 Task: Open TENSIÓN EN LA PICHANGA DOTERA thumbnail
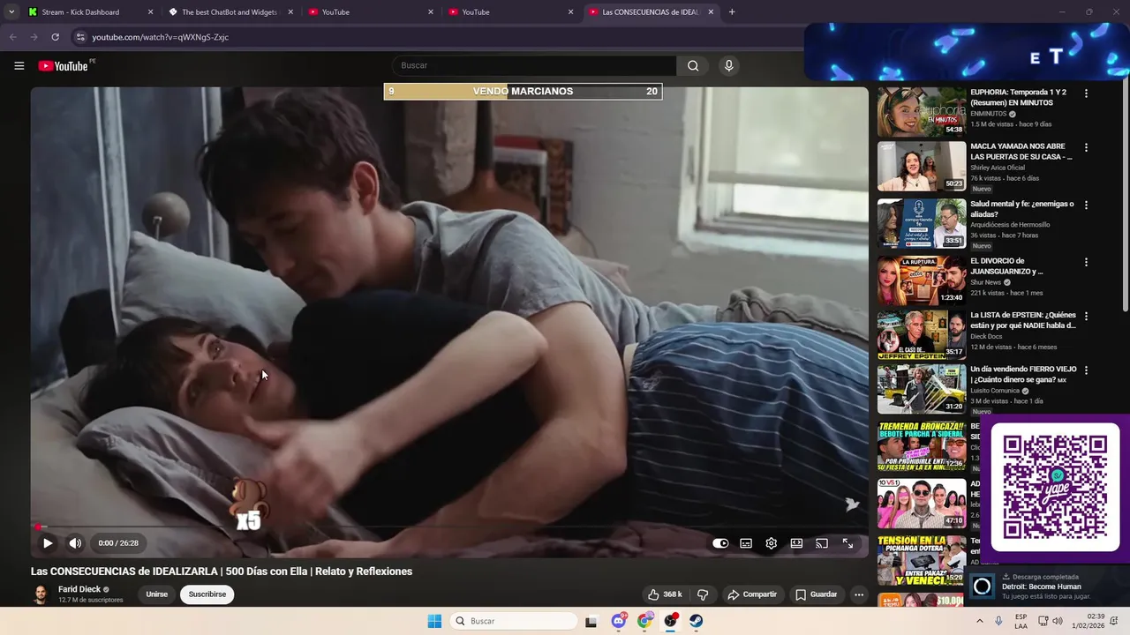tap(921, 560)
